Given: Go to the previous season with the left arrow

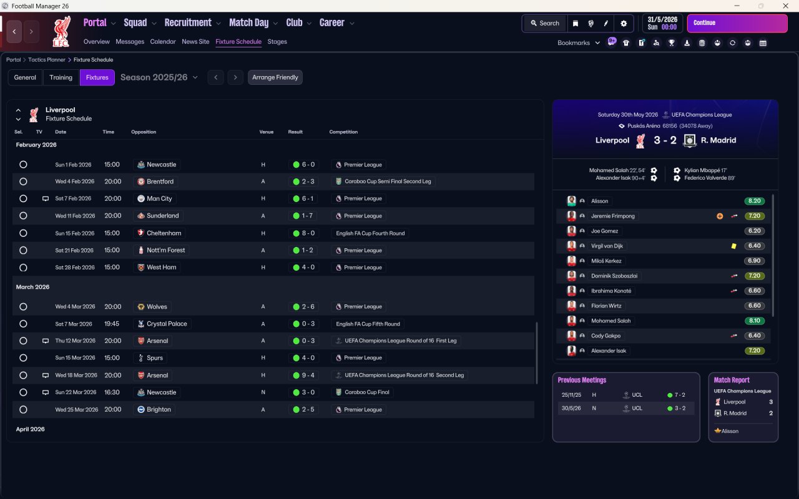Looking at the screenshot, I should point(215,77).
